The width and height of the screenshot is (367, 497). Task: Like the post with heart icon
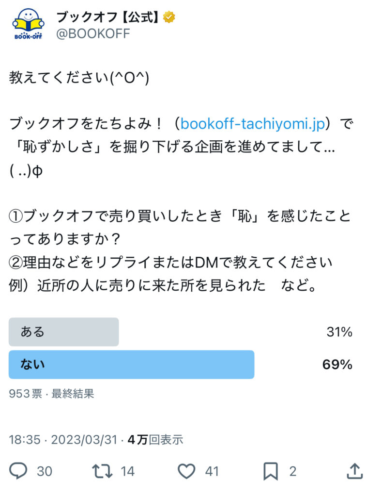point(186,471)
